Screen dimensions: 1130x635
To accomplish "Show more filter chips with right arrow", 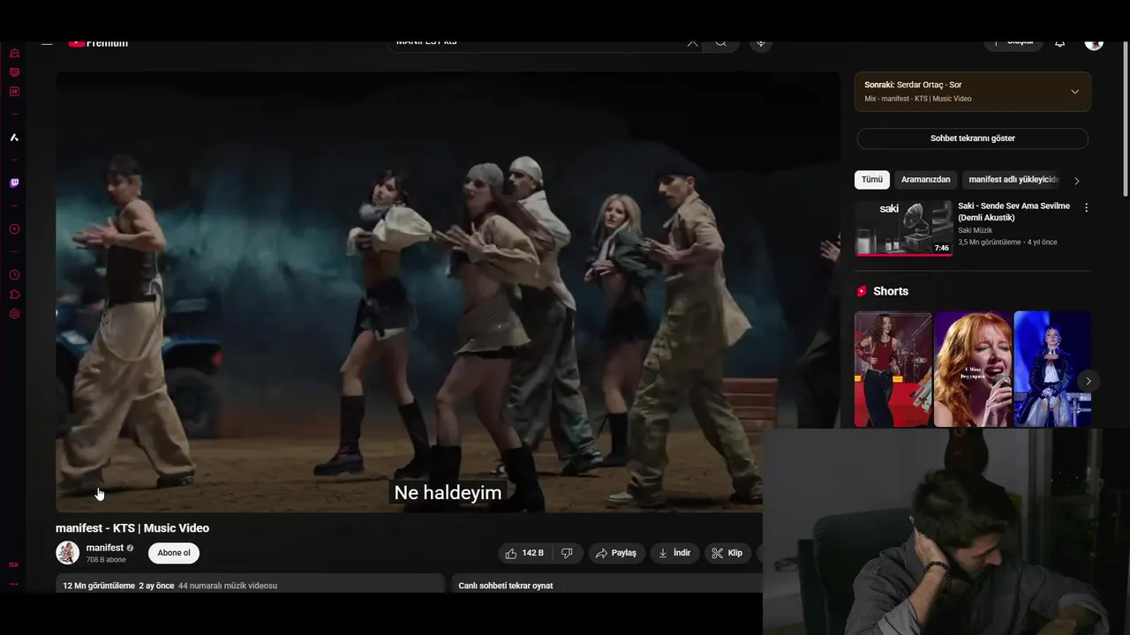I will coord(1076,181).
